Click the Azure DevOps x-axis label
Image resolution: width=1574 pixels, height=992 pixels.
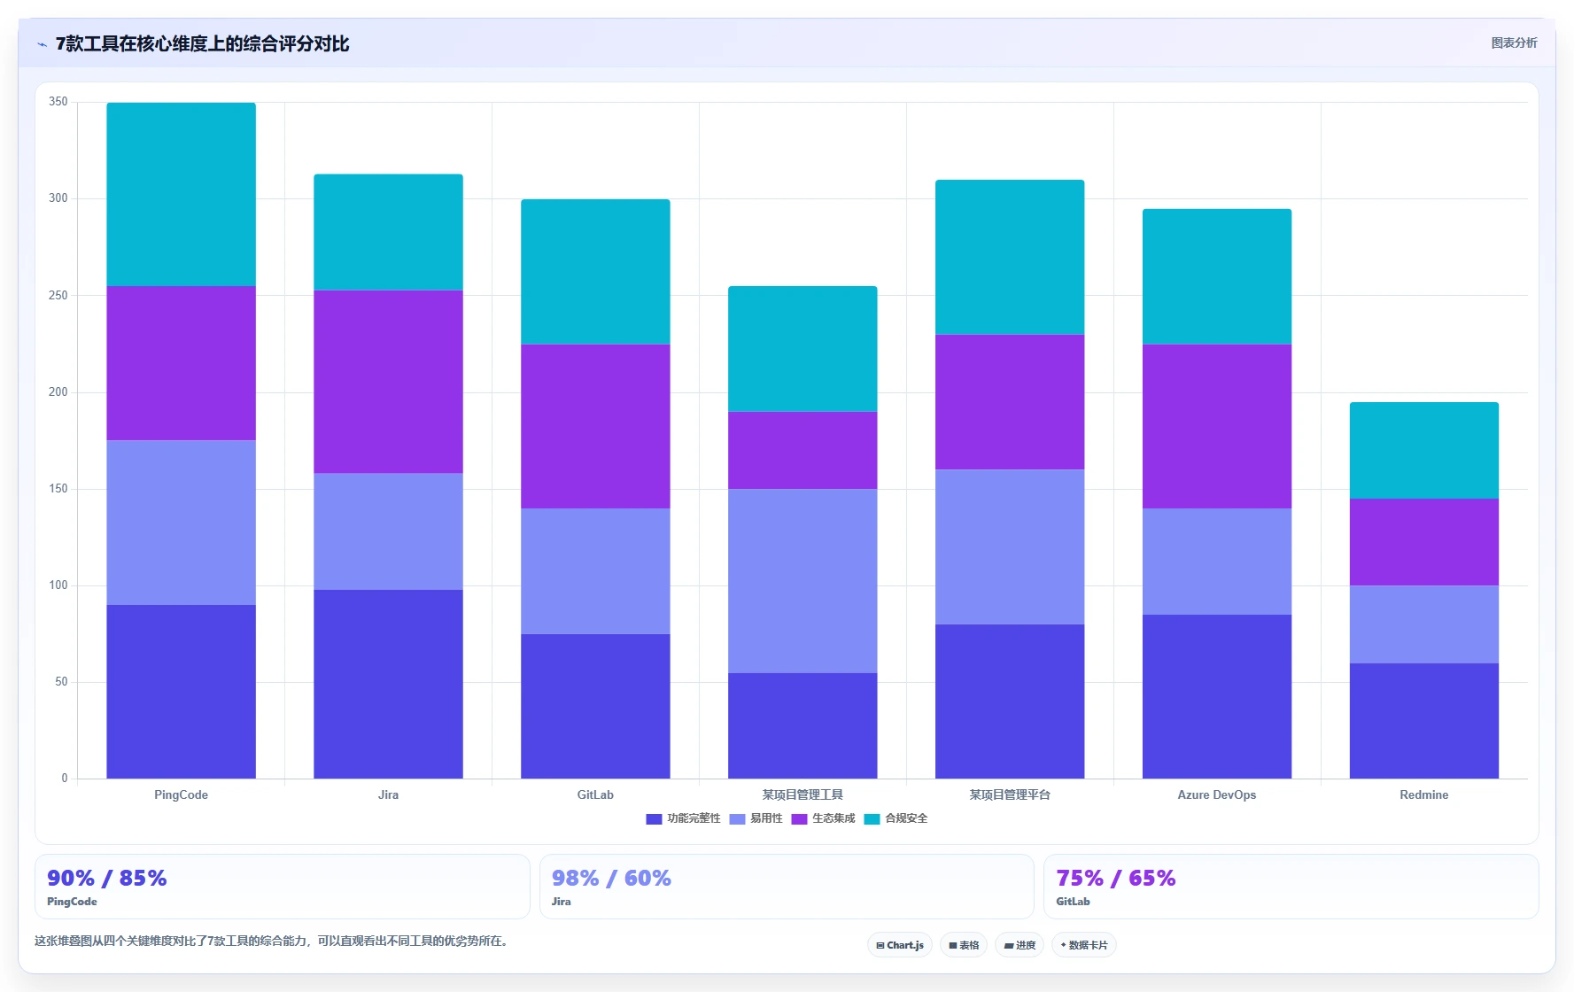coord(1218,794)
